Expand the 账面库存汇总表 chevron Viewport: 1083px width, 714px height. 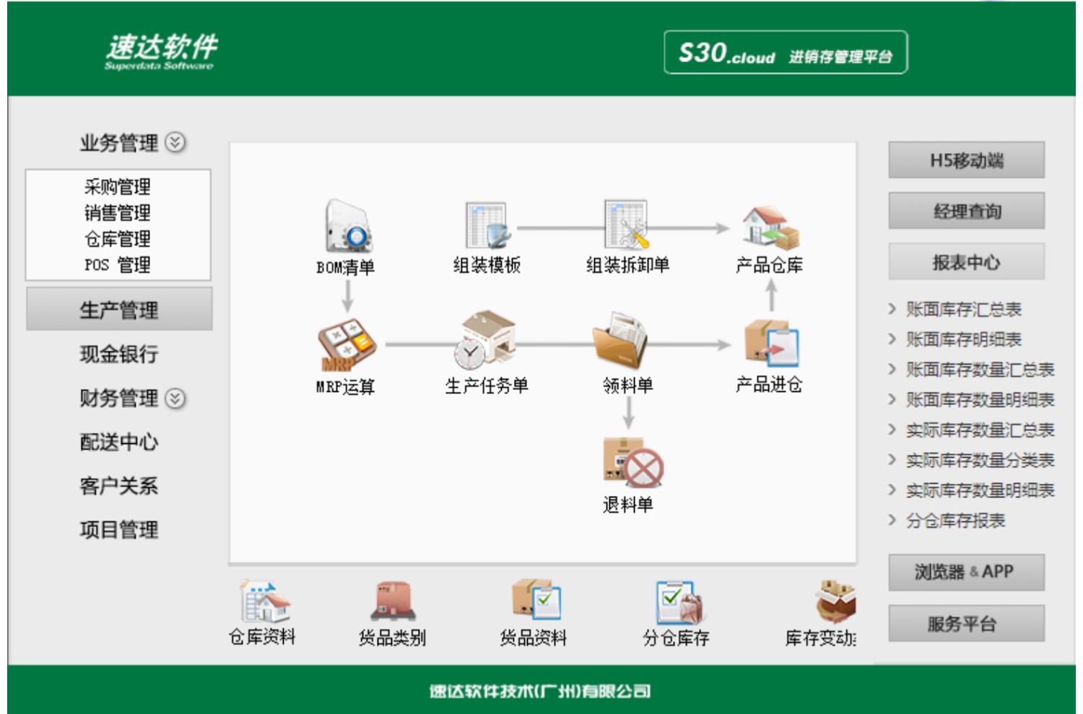(892, 309)
